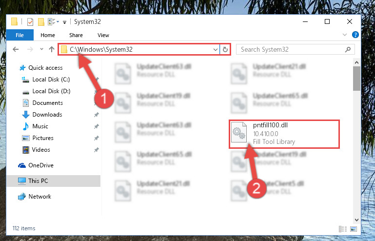
Task: Open the File menu
Action: tap(20, 35)
